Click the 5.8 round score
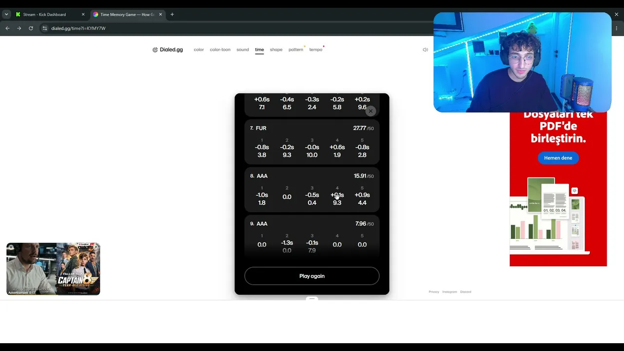624x351 pixels. [337, 107]
